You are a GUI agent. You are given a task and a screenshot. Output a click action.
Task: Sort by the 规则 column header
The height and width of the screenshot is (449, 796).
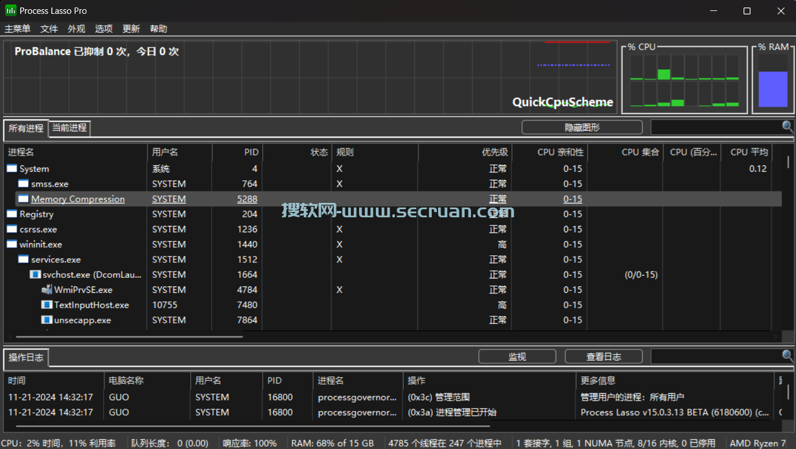click(375, 152)
